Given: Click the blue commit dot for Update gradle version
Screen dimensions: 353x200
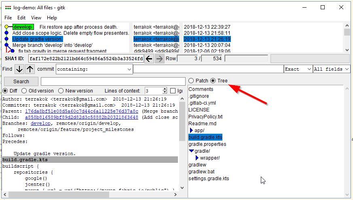Looking at the screenshot, I should pyautogui.click(x=6, y=39).
